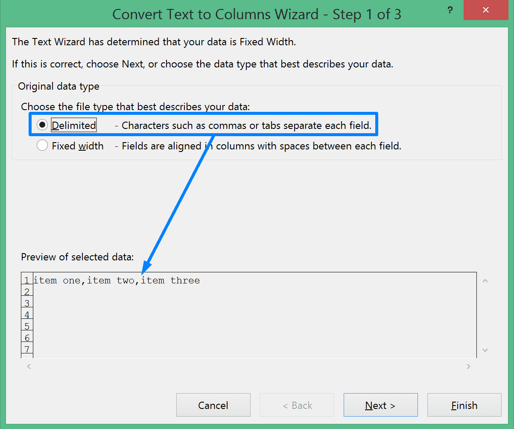514x429 pixels.
Task: Close the wizard with the red X
Action: [x=485, y=10]
